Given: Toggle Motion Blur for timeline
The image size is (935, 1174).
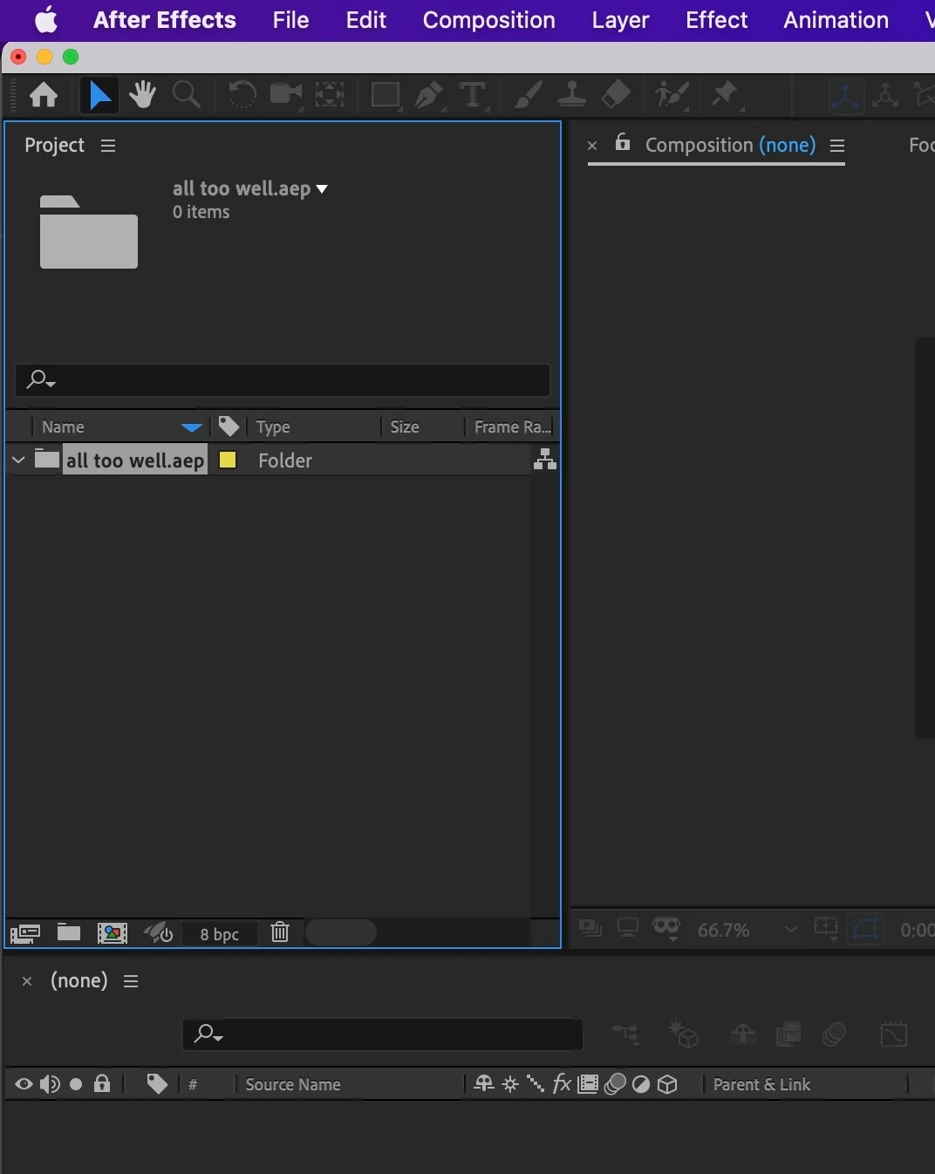Looking at the screenshot, I should coord(834,1034).
